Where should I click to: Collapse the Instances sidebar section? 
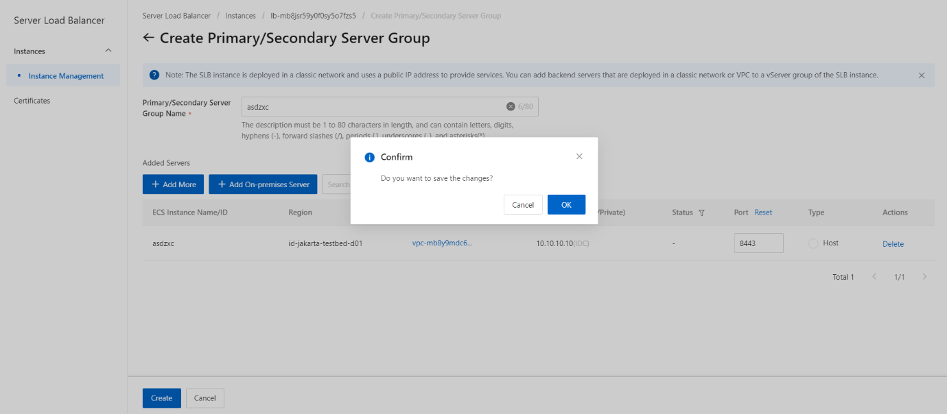point(108,51)
